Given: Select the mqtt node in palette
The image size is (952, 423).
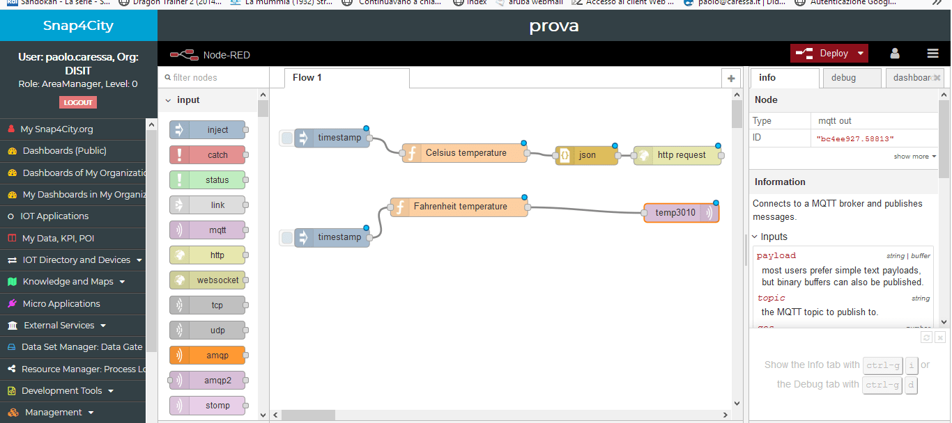Looking at the screenshot, I should click(x=208, y=230).
